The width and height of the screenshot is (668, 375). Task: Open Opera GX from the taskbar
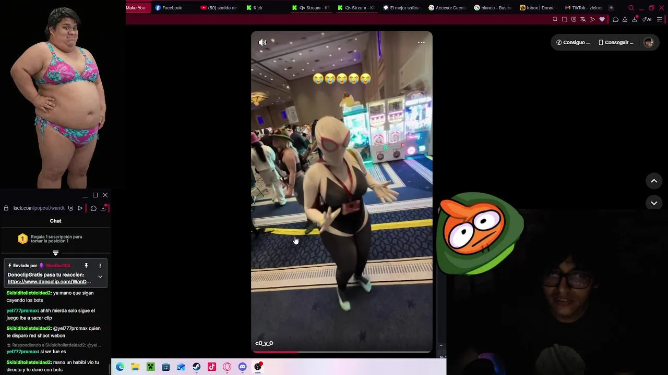227,367
